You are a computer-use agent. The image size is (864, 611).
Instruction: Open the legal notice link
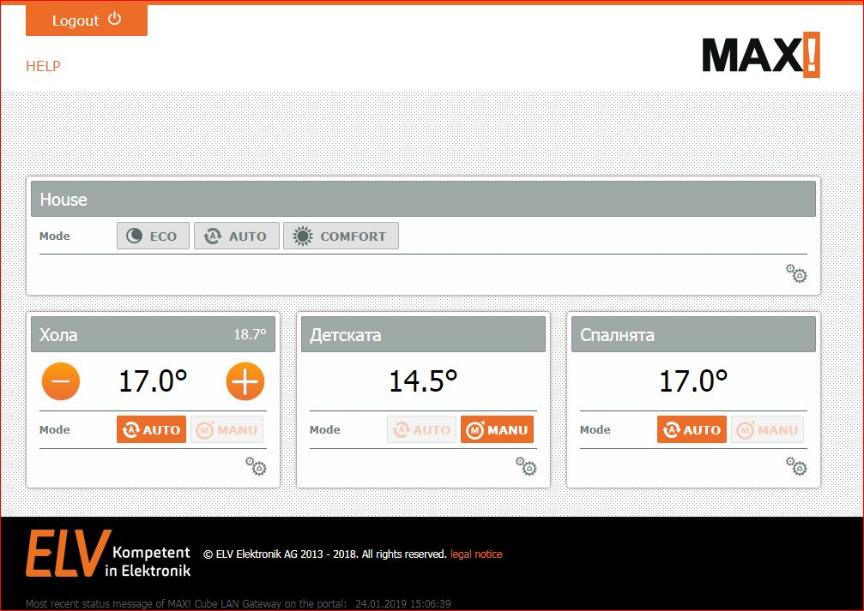(x=476, y=554)
